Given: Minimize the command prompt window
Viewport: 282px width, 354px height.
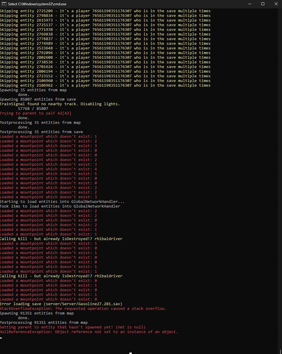Looking at the screenshot, I should (x=249, y=4).
